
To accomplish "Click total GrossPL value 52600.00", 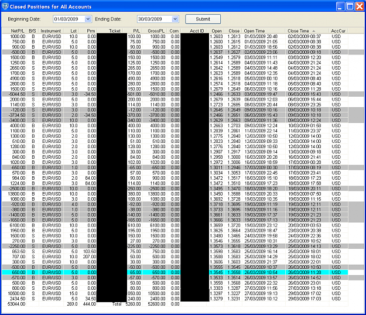I will pyautogui.click(x=156, y=304).
